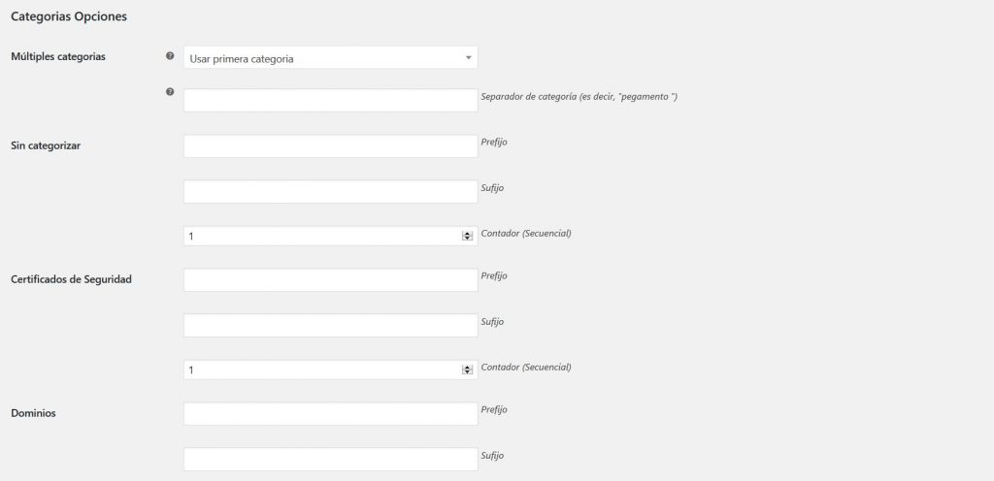Select the Certificados de Seguridad Contador field
The width and height of the screenshot is (994, 481).
(x=320, y=369)
